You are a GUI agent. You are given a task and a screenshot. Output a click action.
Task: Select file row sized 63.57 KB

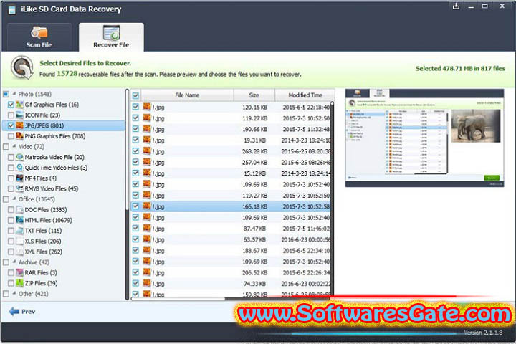click(231, 239)
